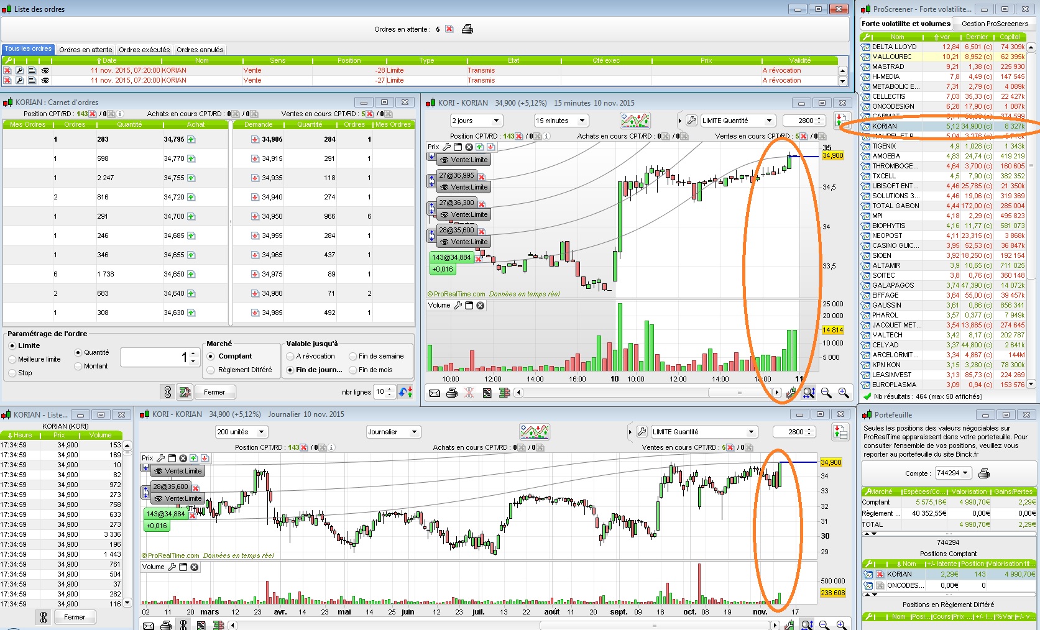
Task: Click link icon in KORIAN Liste window
Action: [x=44, y=617]
